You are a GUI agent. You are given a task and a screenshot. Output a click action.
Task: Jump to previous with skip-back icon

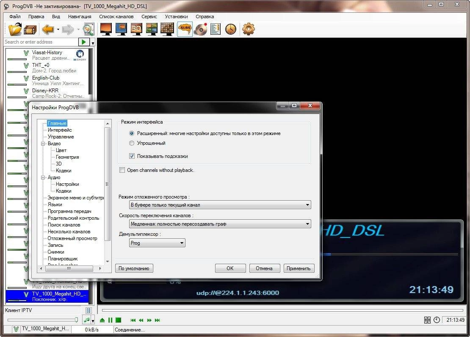coord(133,320)
